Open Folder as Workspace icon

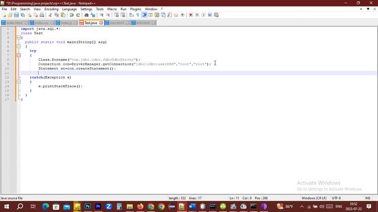click(x=176, y=15)
